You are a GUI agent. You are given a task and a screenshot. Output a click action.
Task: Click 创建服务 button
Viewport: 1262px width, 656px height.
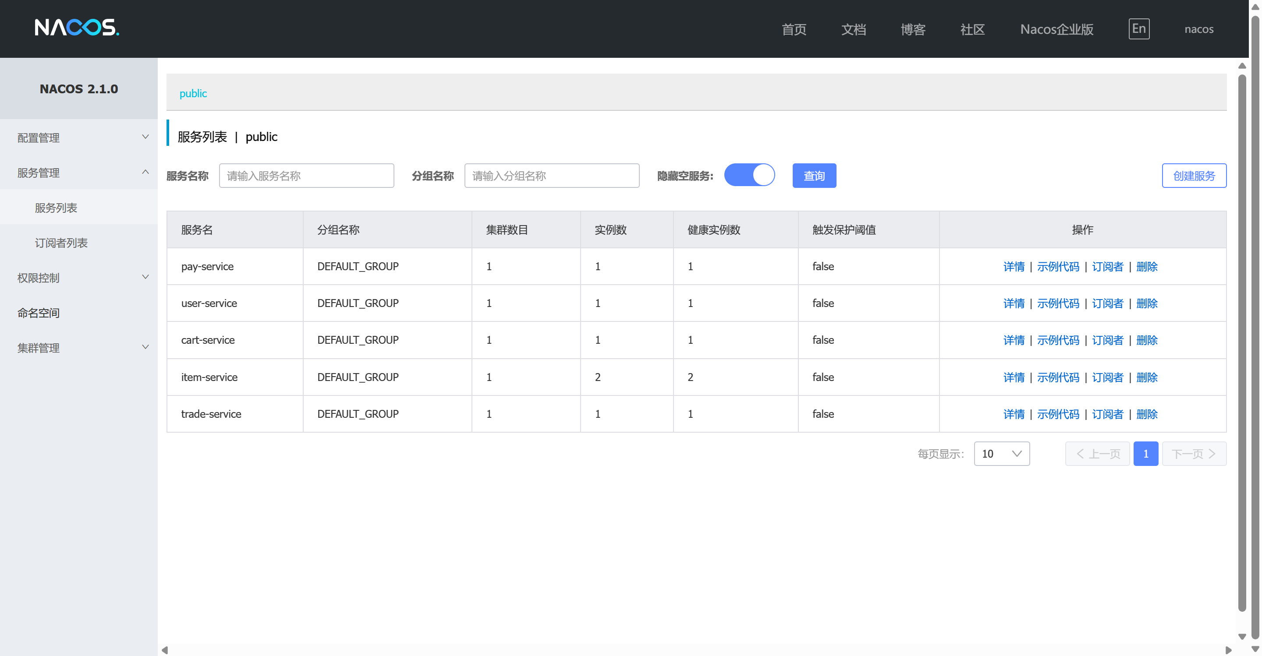click(x=1193, y=176)
